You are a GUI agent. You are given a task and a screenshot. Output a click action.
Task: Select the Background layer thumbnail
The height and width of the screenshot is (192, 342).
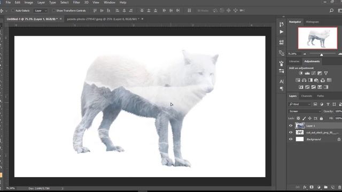pyautogui.click(x=299, y=139)
